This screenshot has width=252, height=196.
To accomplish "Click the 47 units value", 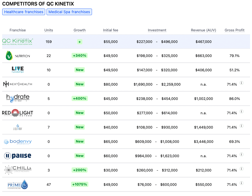I will [48, 184].
